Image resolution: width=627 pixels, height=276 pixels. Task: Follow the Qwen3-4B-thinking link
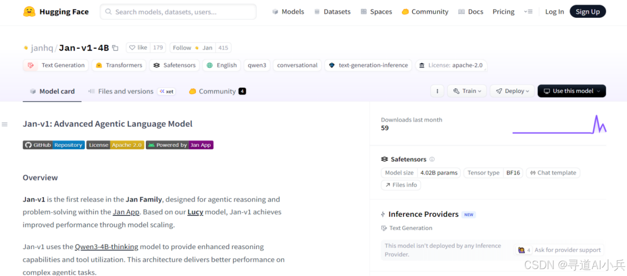coord(106,247)
